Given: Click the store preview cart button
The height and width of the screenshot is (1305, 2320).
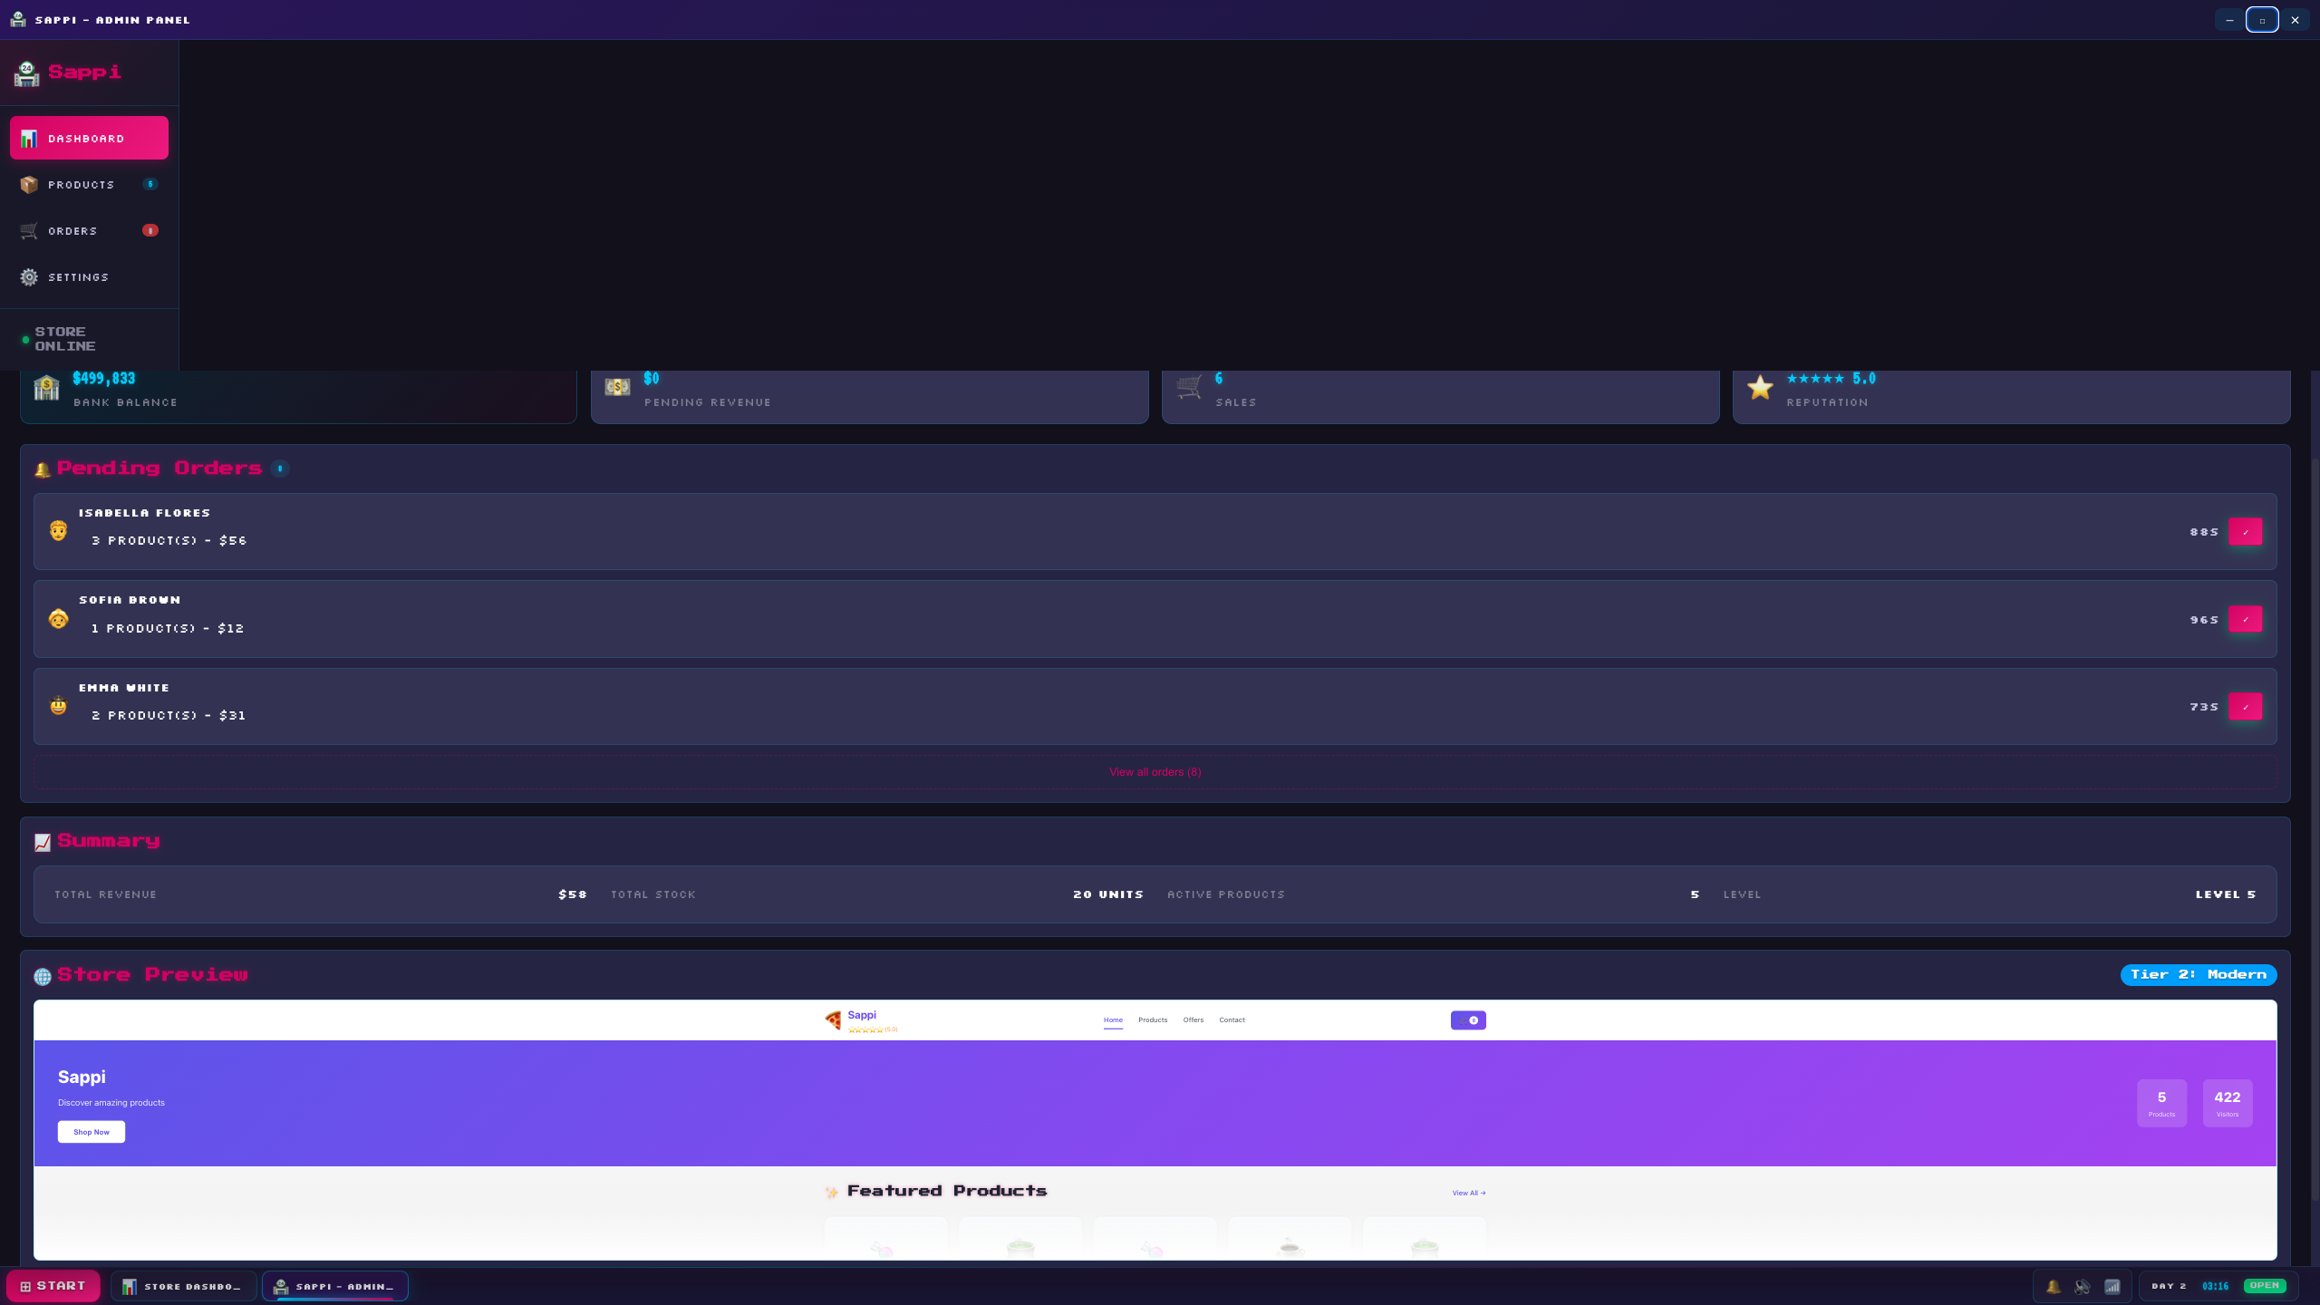Looking at the screenshot, I should pos(1467,1020).
